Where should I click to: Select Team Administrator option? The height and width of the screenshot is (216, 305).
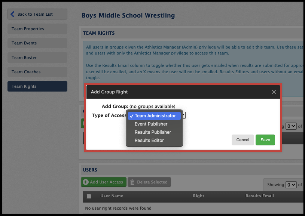pos(155,116)
